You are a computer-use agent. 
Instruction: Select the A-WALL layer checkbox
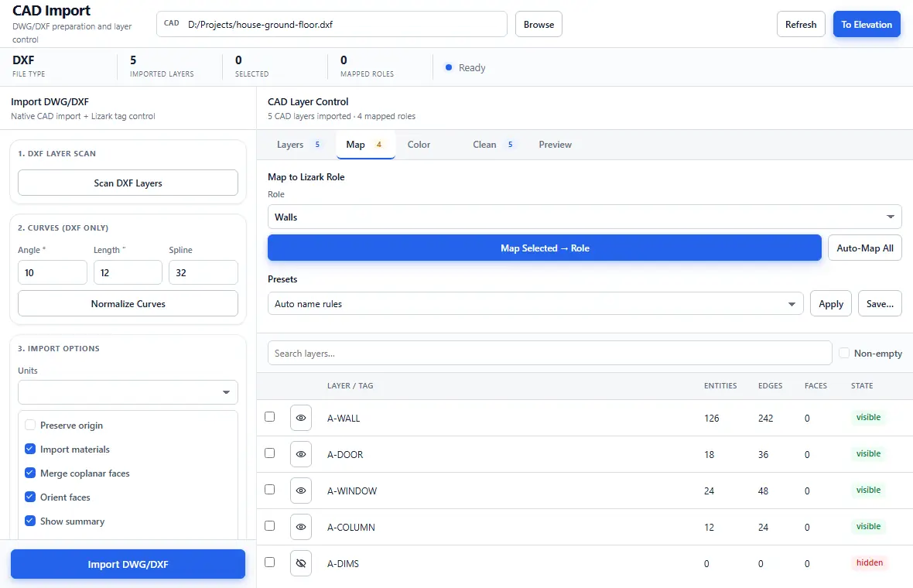pos(269,417)
